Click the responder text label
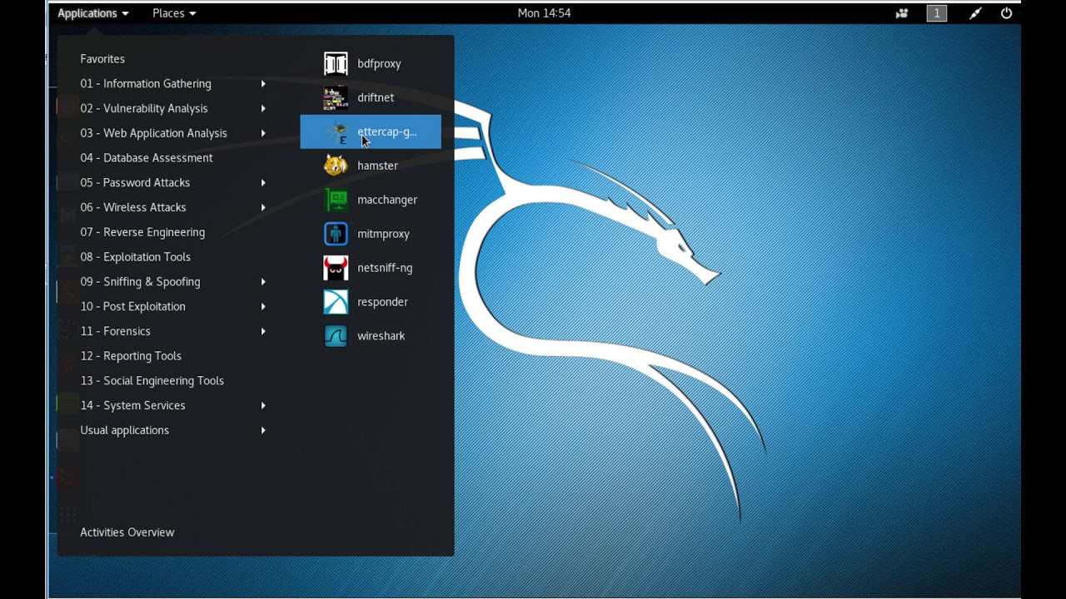The width and height of the screenshot is (1066, 599). click(x=382, y=302)
